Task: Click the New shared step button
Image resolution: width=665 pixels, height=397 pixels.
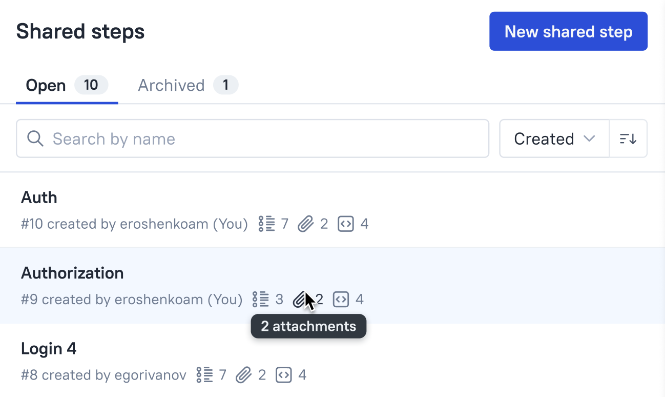Action: pyautogui.click(x=568, y=31)
